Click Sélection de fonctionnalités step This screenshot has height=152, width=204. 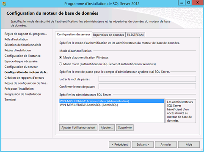pos(23,45)
